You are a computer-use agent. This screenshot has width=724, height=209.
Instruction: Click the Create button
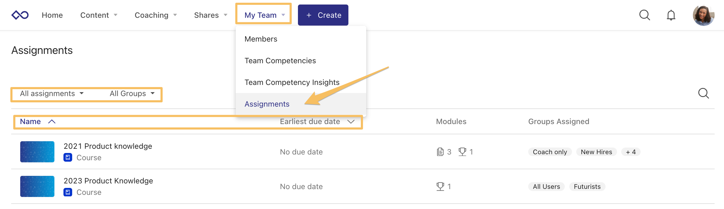323,15
